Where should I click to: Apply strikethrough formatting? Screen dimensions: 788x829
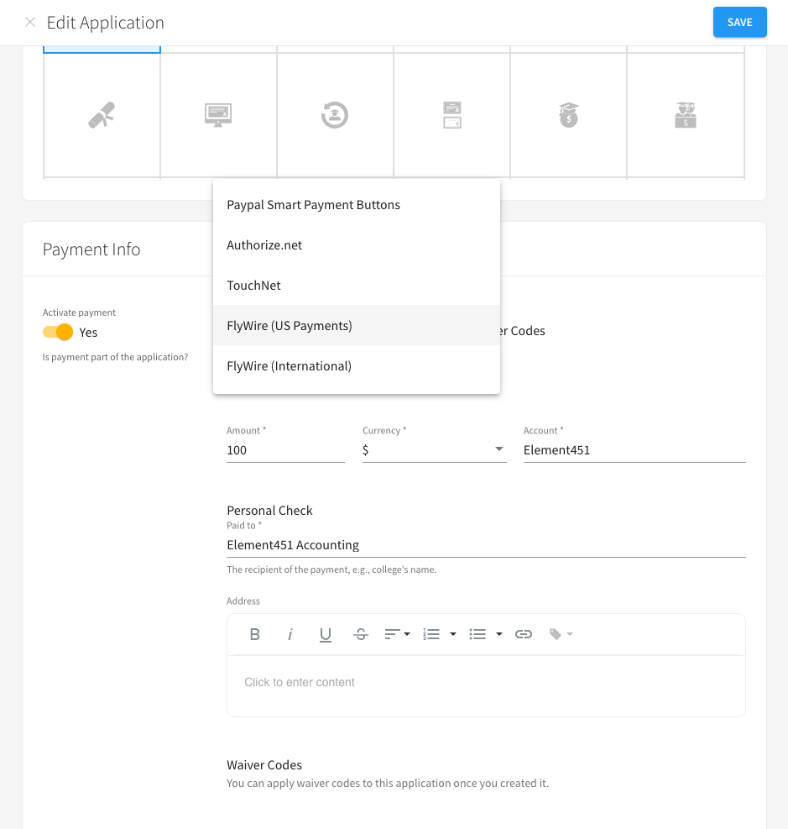(x=361, y=634)
